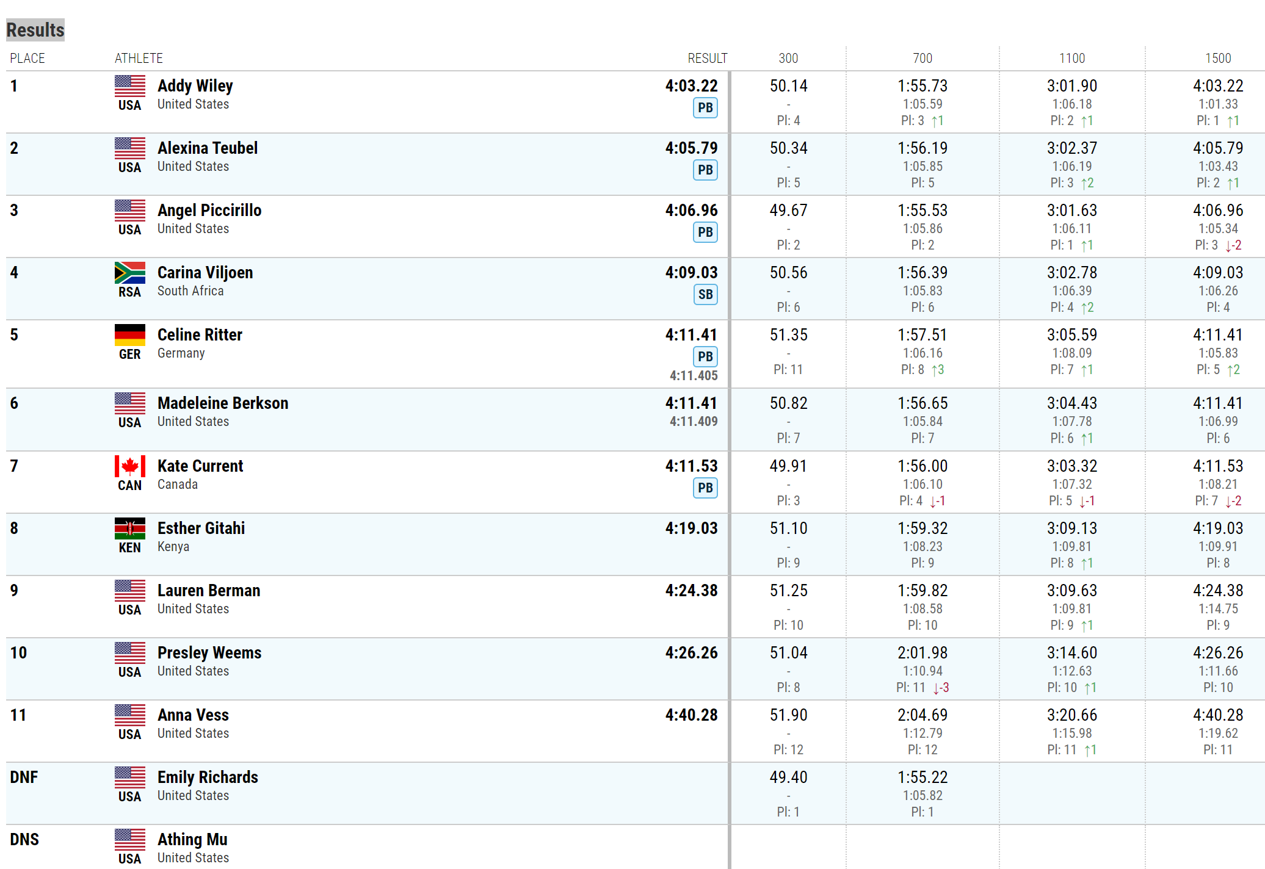Click the PLACE column header
Image resolution: width=1265 pixels, height=869 pixels.
pyautogui.click(x=27, y=59)
